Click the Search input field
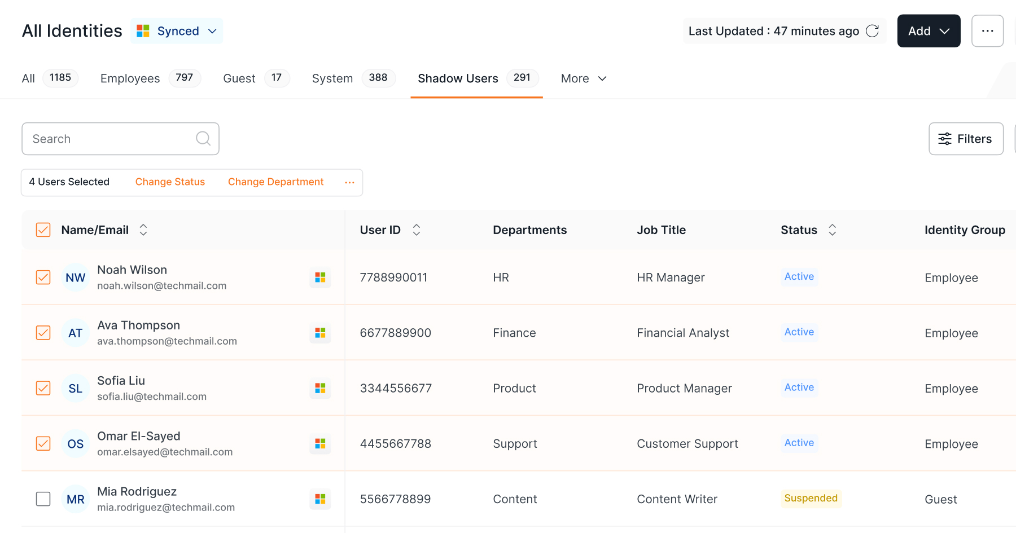Image resolution: width=1016 pixels, height=533 pixels. [120, 139]
